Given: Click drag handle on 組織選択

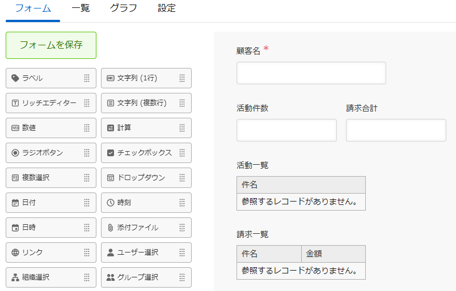Looking at the screenshot, I should pyautogui.click(x=87, y=277).
